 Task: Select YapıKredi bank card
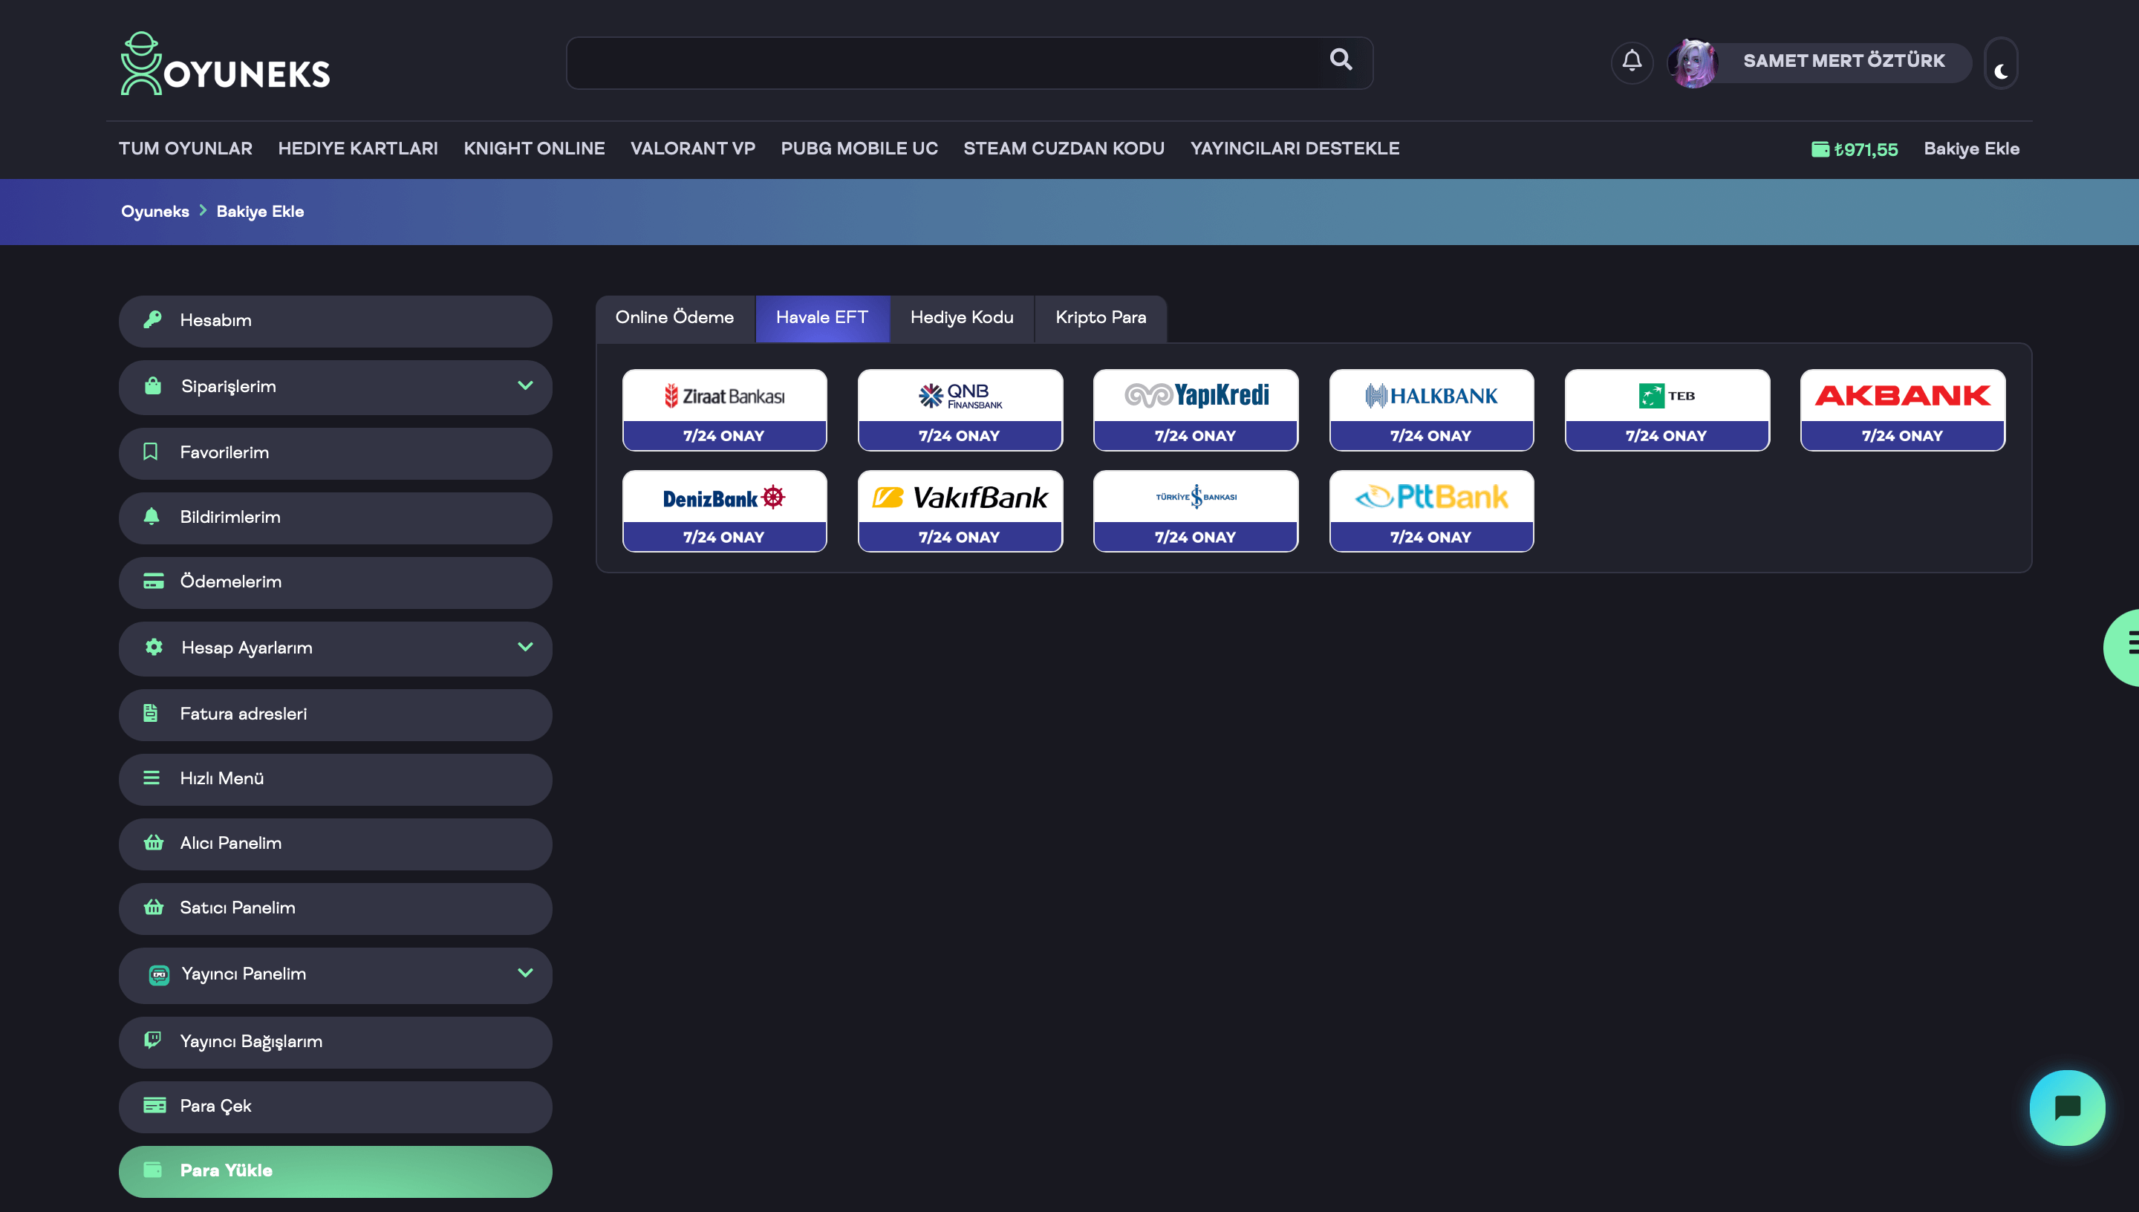[1195, 411]
